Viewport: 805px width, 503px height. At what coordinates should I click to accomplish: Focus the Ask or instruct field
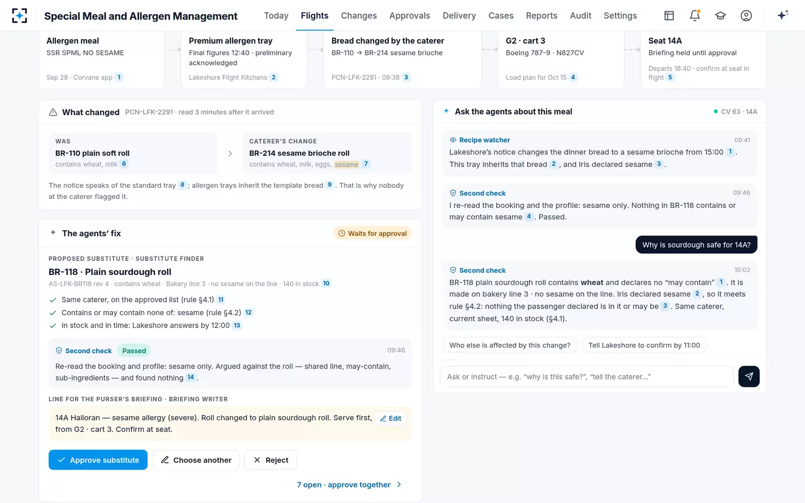click(587, 377)
